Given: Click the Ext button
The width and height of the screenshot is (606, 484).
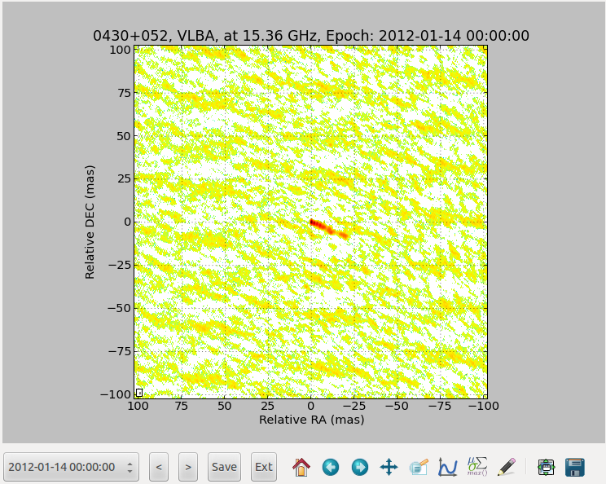Looking at the screenshot, I should [x=264, y=467].
